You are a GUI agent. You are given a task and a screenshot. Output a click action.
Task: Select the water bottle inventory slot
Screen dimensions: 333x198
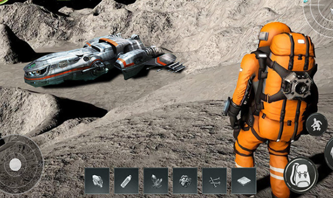click(126, 181)
